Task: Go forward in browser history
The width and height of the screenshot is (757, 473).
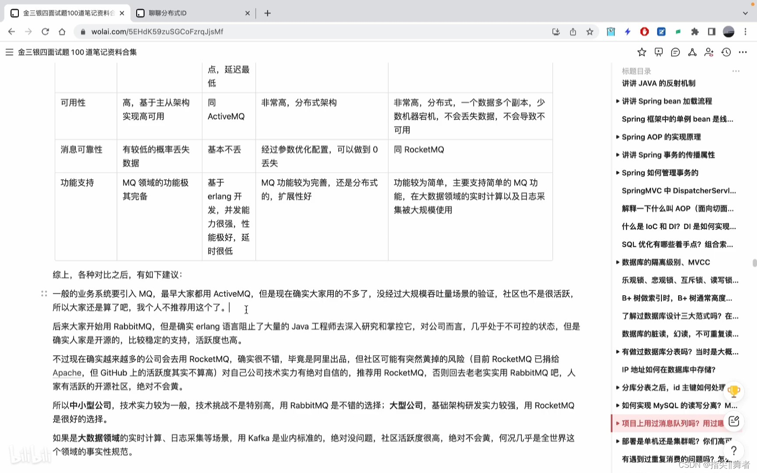Action: pos(28,32)
